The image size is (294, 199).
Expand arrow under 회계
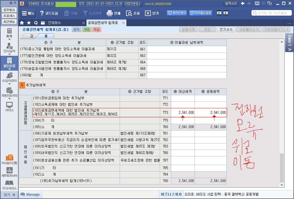coord(9,40)
